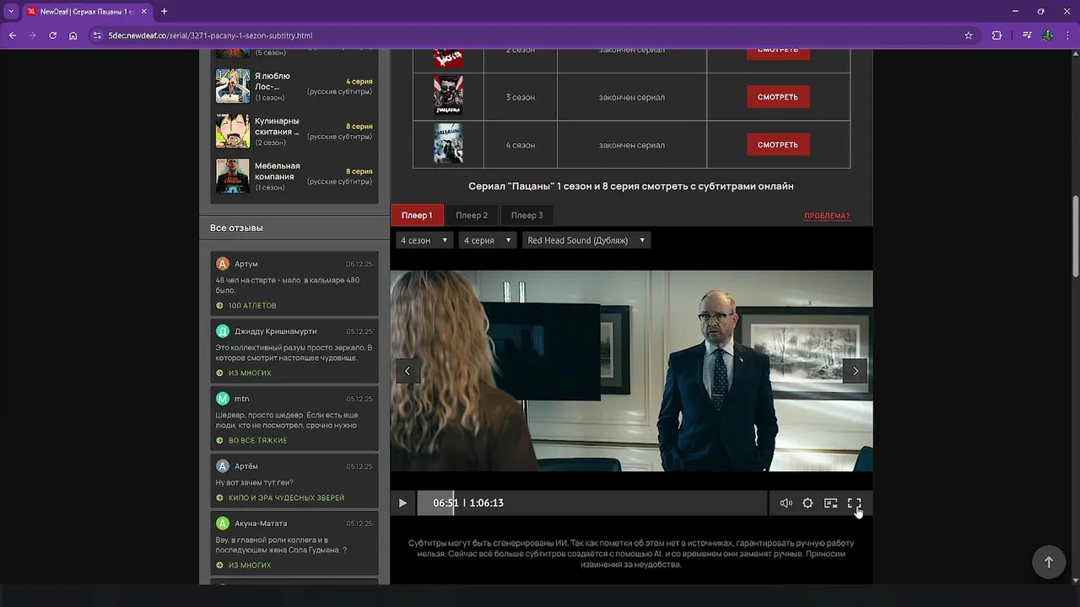Click СМОТРЕТЬ for 4 сезон
The height and width of the screenshot is (607, 1080).
click(x=778, y=145)
